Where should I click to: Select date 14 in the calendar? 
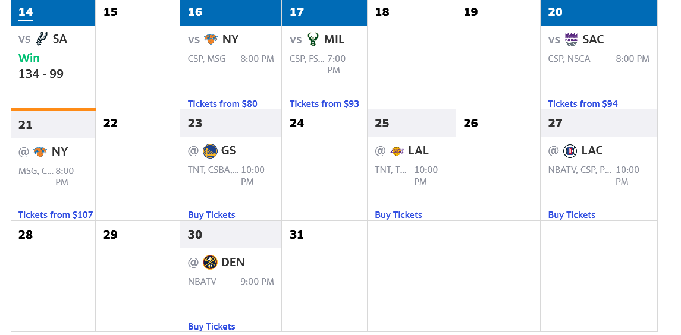(x=26, y=12)
